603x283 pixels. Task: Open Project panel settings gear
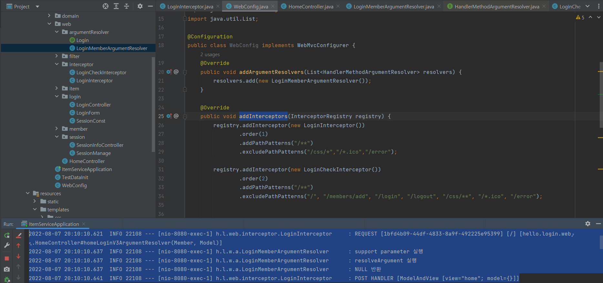[x=140, y=6]
